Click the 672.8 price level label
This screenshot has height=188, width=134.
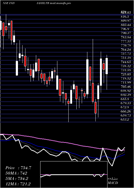(125, 107)
